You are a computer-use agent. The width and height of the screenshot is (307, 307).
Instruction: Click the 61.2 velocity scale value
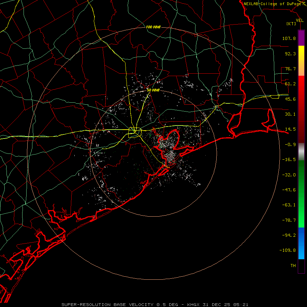coord(290,84)
